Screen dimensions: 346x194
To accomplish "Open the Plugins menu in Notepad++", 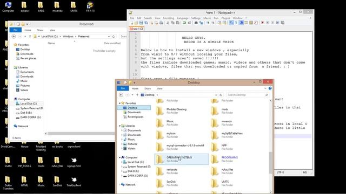I will tap(225, 18).
